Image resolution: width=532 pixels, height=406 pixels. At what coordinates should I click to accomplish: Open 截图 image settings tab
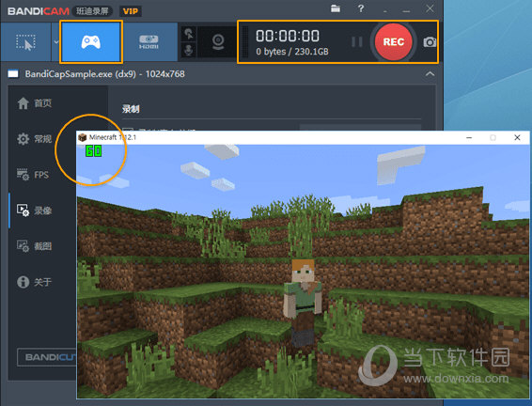point(35,246)
